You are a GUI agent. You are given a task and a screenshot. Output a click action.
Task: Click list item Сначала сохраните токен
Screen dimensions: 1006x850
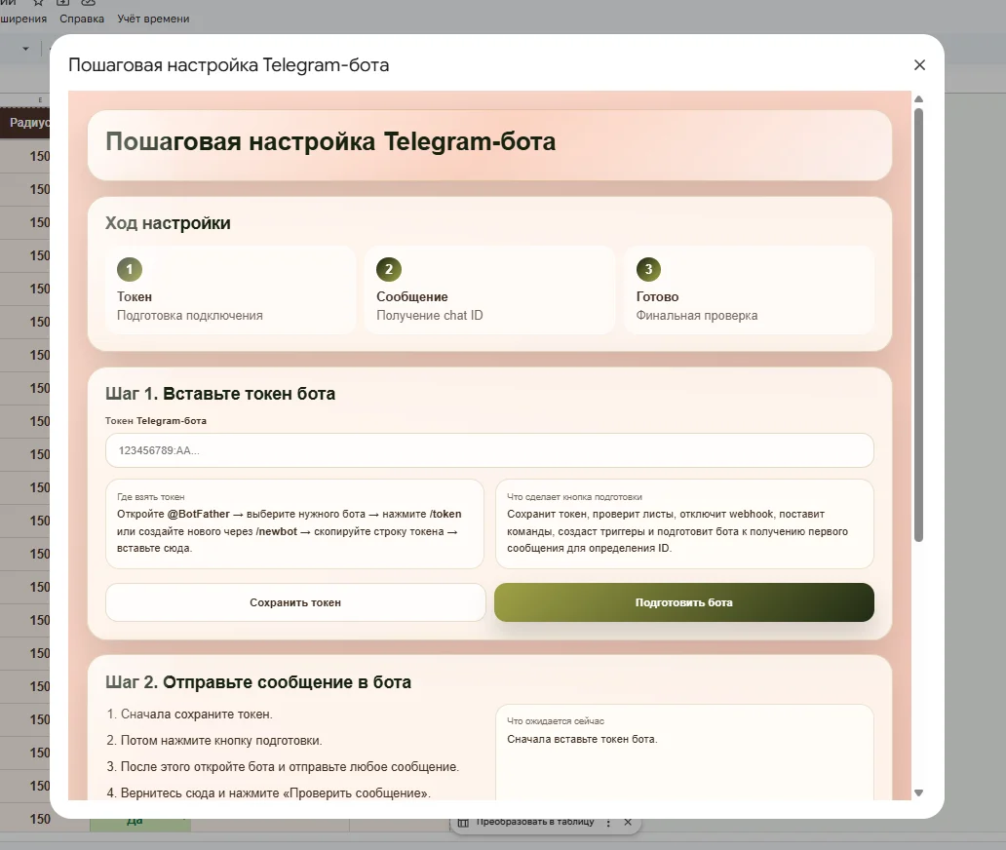pos(196,714)
